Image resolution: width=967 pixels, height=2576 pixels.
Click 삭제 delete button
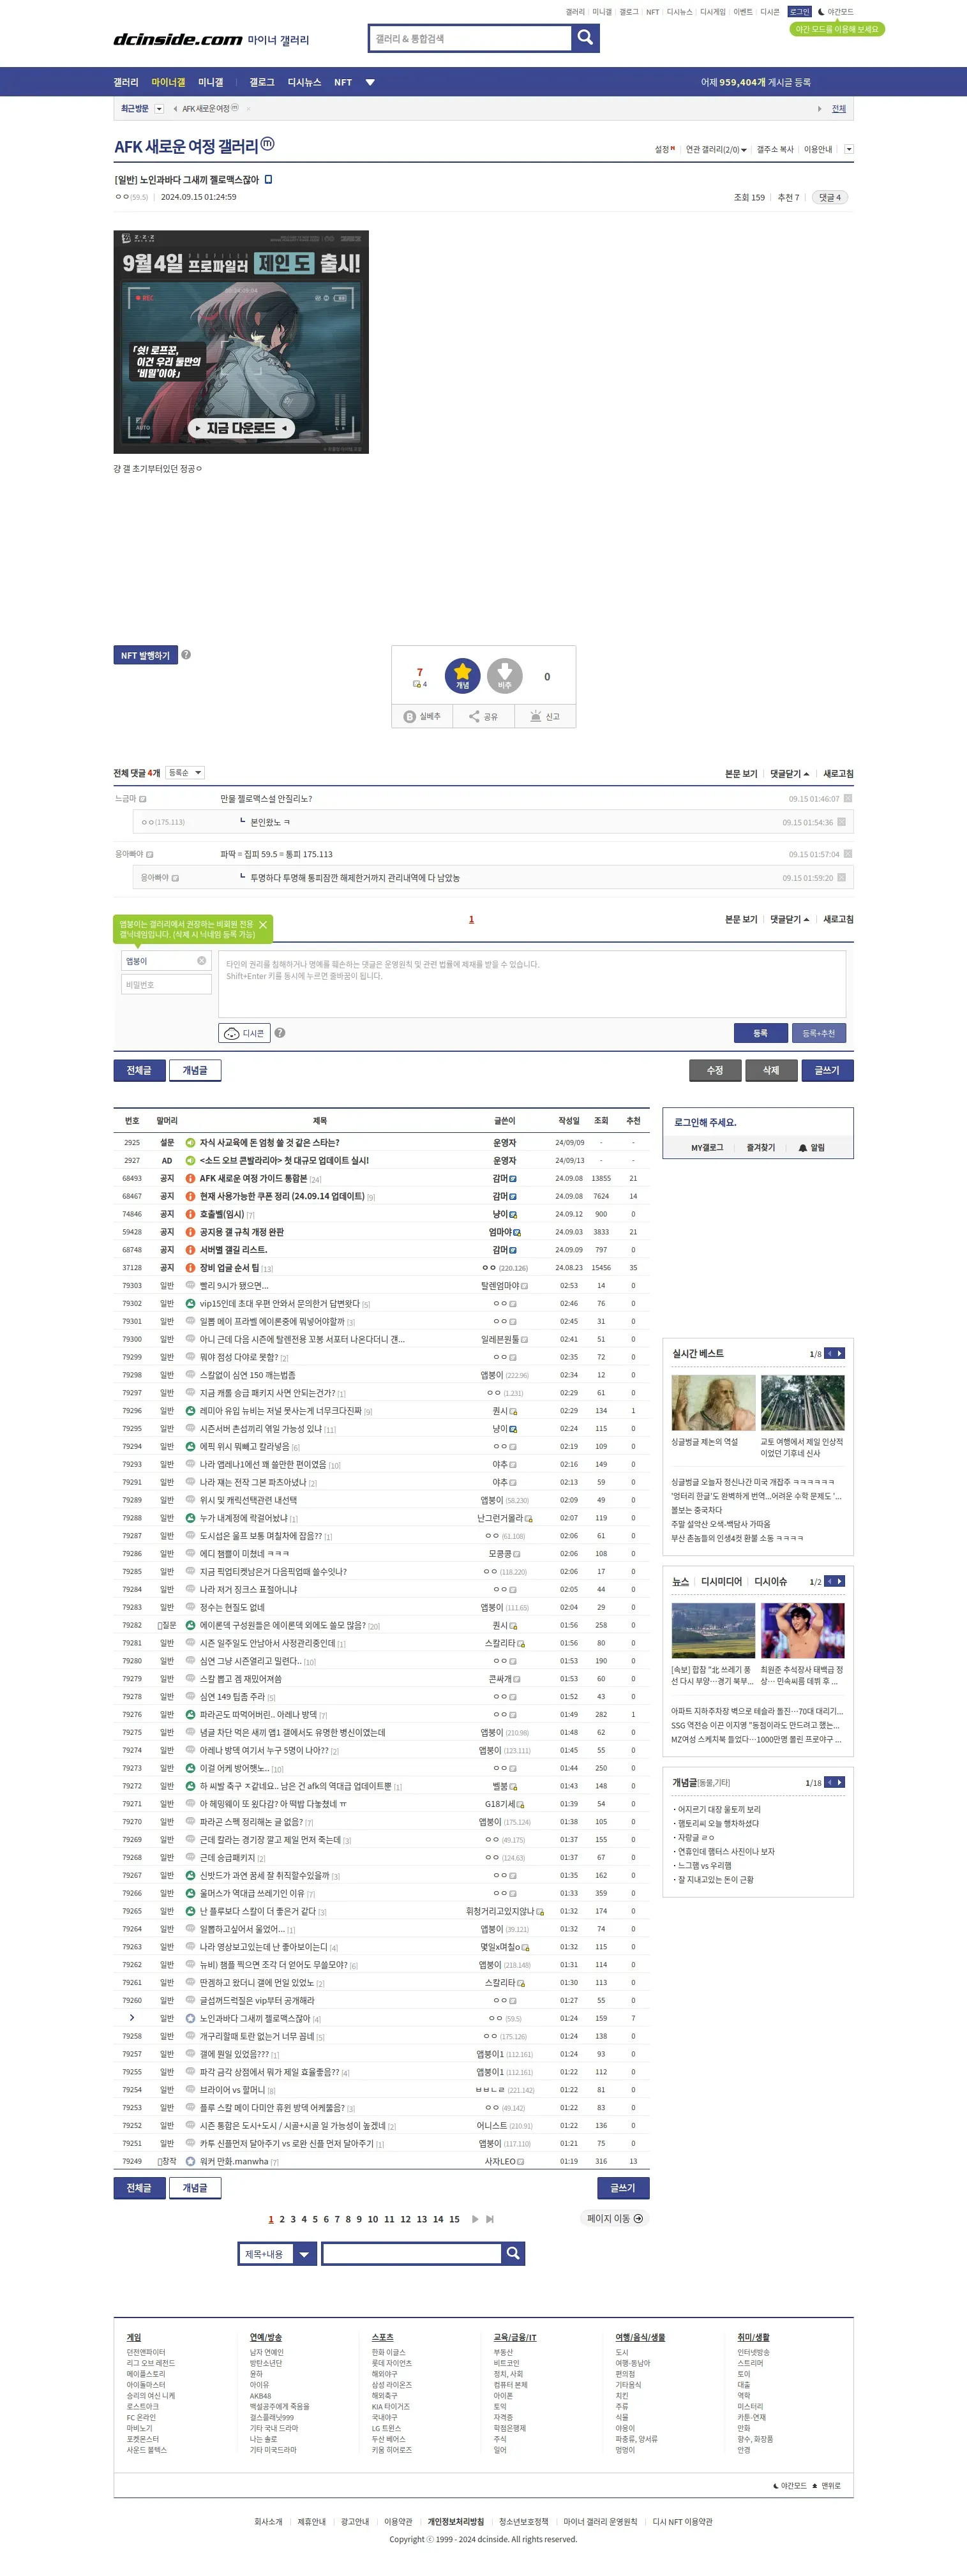pos(771,1070)
